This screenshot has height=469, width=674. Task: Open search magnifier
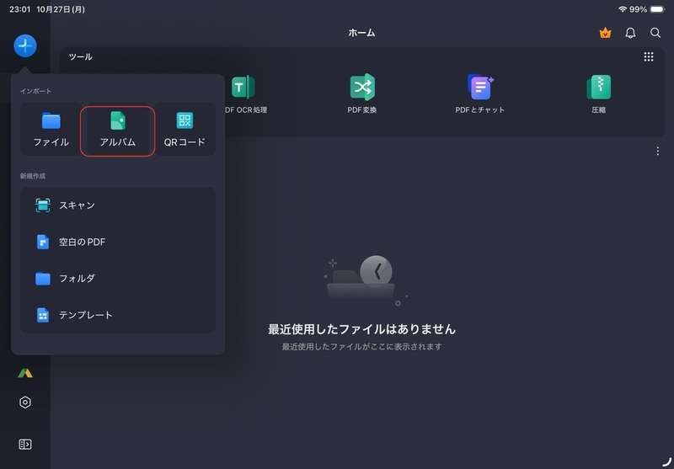655,33
